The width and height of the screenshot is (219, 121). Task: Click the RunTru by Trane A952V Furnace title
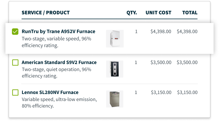[x=58, y=32]
